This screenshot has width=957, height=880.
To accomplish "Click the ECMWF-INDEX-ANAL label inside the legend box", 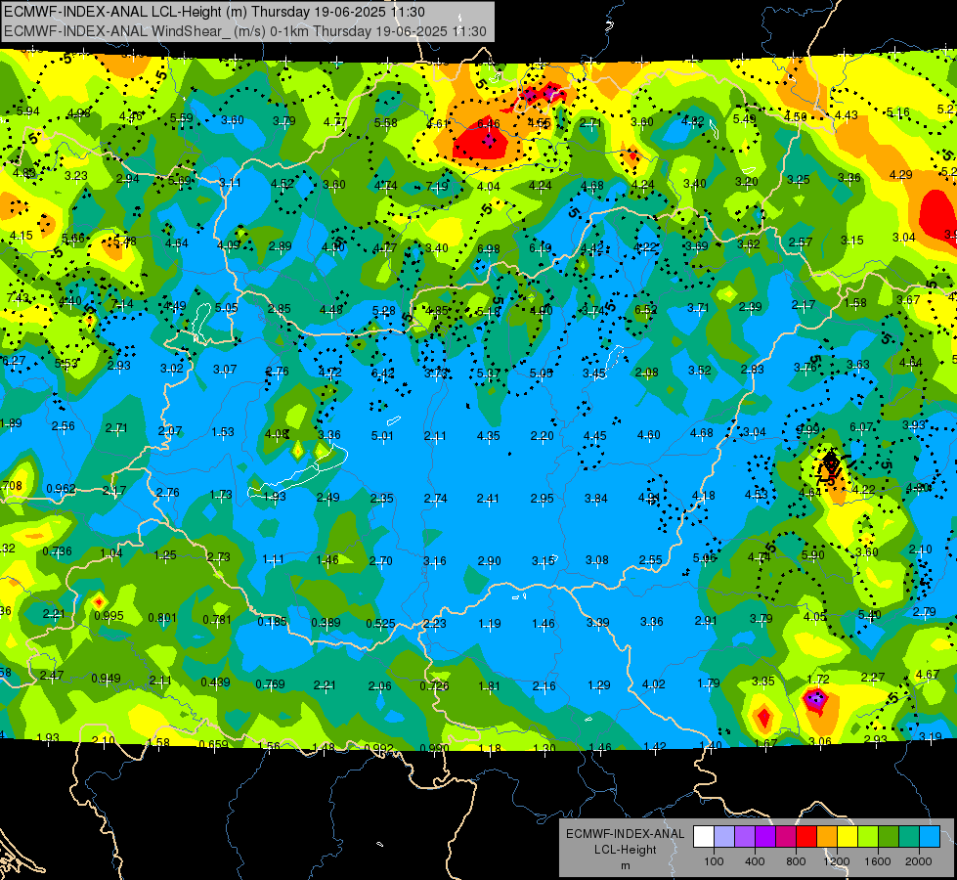I will pos(625,834).
